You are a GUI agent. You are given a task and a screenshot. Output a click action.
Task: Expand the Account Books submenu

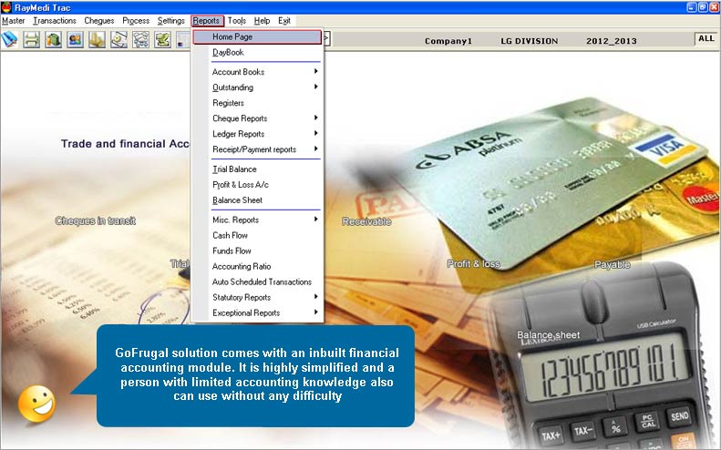257,72
